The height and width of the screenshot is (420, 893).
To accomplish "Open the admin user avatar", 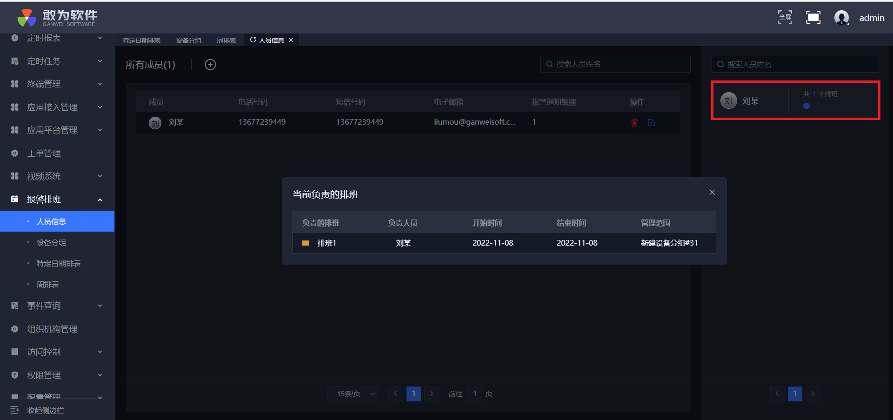I will pyautogui.click(x=841, y=18).
